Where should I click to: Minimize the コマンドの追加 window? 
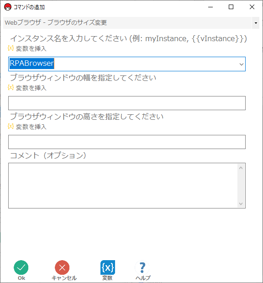(210, 7)
